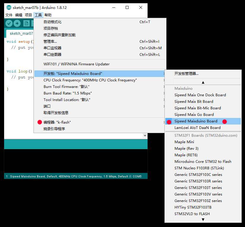Open the 编辑 menu

(19, 15)
